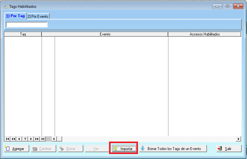Jump to the first record in navigator
Viewport: 247px width, 159px height.
click(7, 139)
